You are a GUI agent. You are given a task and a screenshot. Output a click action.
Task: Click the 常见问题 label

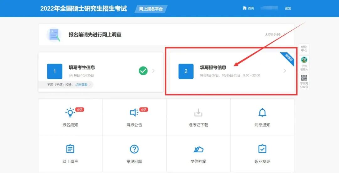coord(134,161)
